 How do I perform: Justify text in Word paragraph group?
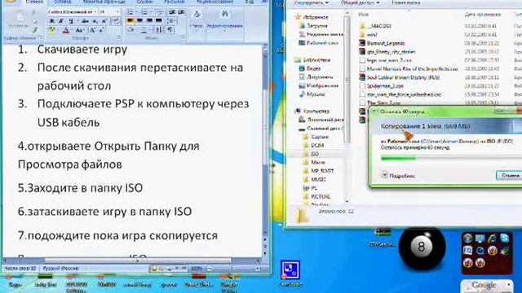159,20
